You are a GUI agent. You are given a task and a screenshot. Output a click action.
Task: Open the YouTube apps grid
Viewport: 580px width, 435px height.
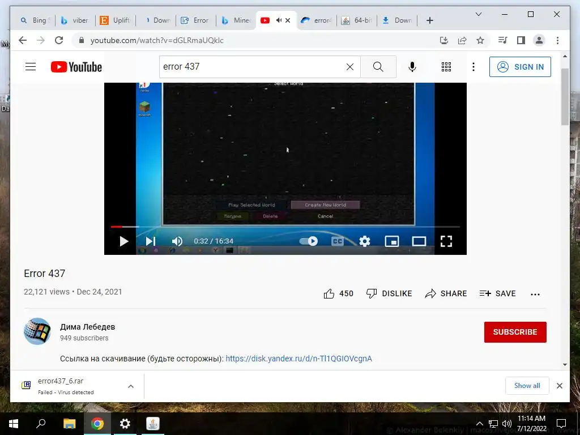click(x=446, y=67)
